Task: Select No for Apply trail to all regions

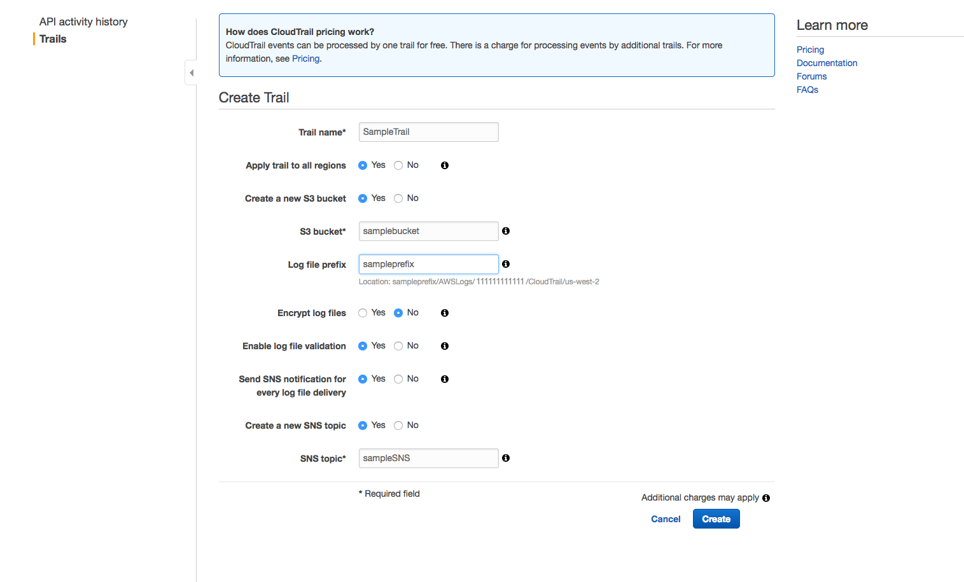Action: 398,165
